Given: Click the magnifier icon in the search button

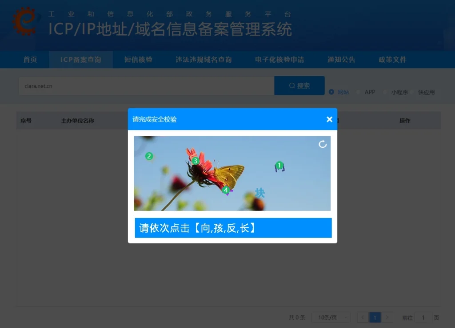Looking at the screenshot, I should click(292, 85).
